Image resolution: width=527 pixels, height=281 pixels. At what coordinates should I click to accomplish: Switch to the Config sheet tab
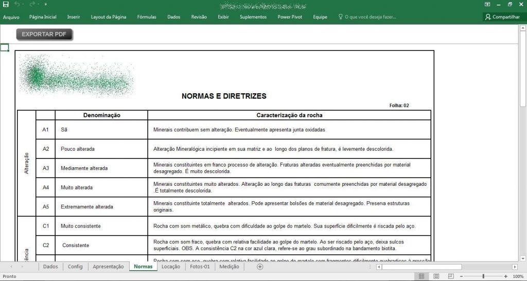click(x=75, y=267)
